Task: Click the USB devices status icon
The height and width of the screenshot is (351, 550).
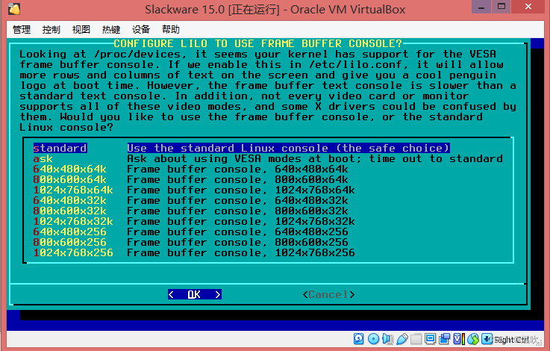Action: tap(402, 339)
